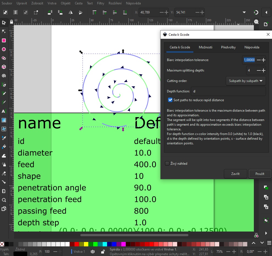Select the Bezier pen tool

(4, 85)
